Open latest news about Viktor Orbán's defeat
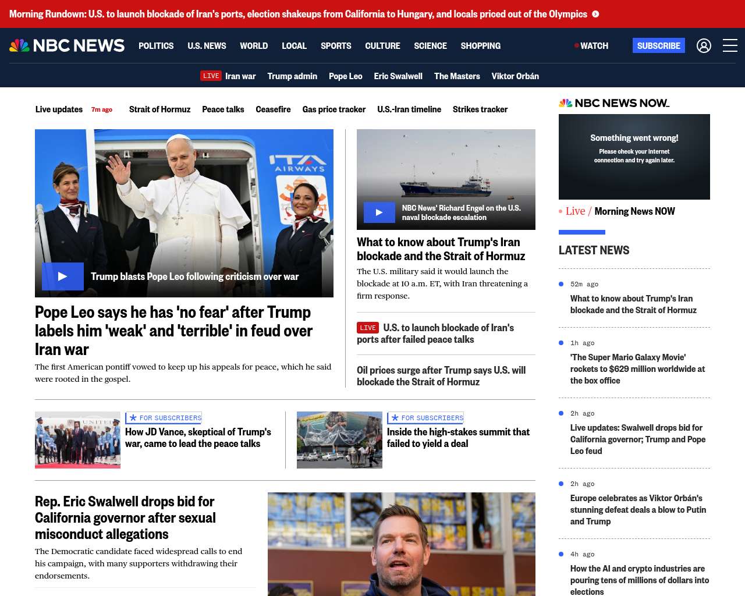This screenshot has width=745, height=596. (638, 510)
